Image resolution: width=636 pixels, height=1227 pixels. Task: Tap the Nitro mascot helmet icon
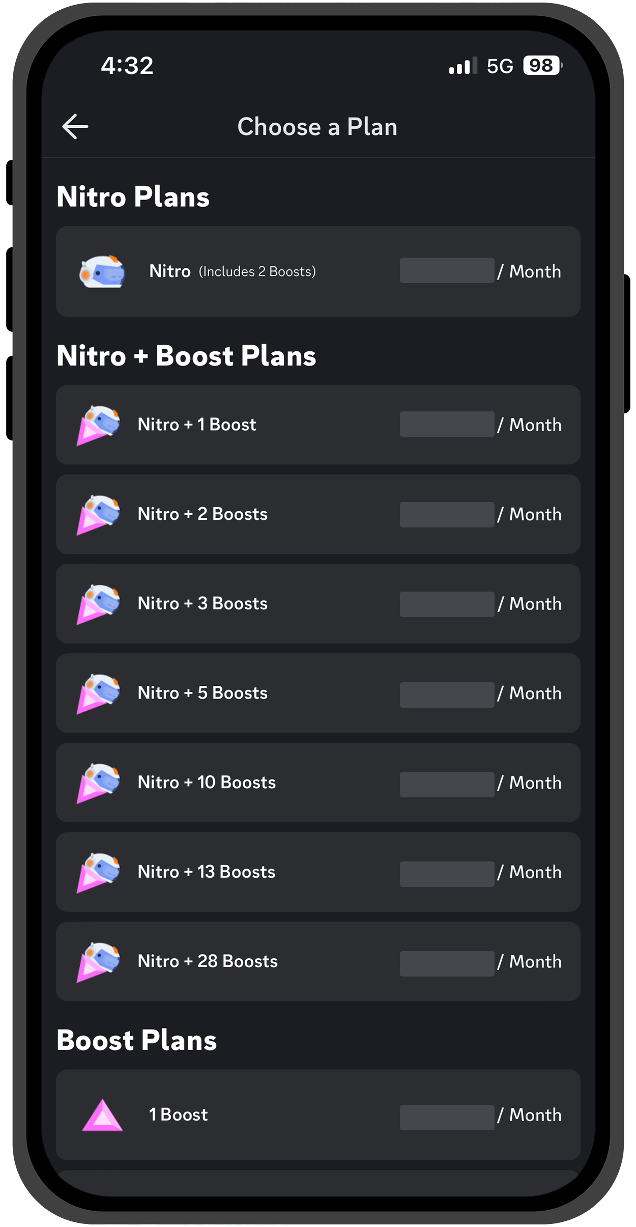tap(102, 272)
